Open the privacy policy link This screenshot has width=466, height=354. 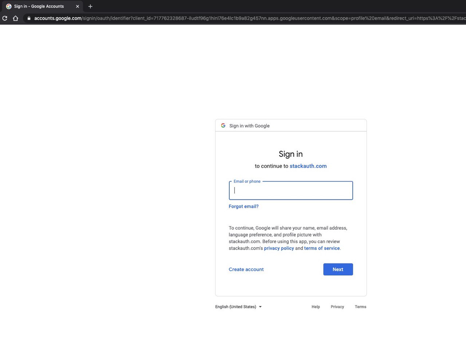279,248
